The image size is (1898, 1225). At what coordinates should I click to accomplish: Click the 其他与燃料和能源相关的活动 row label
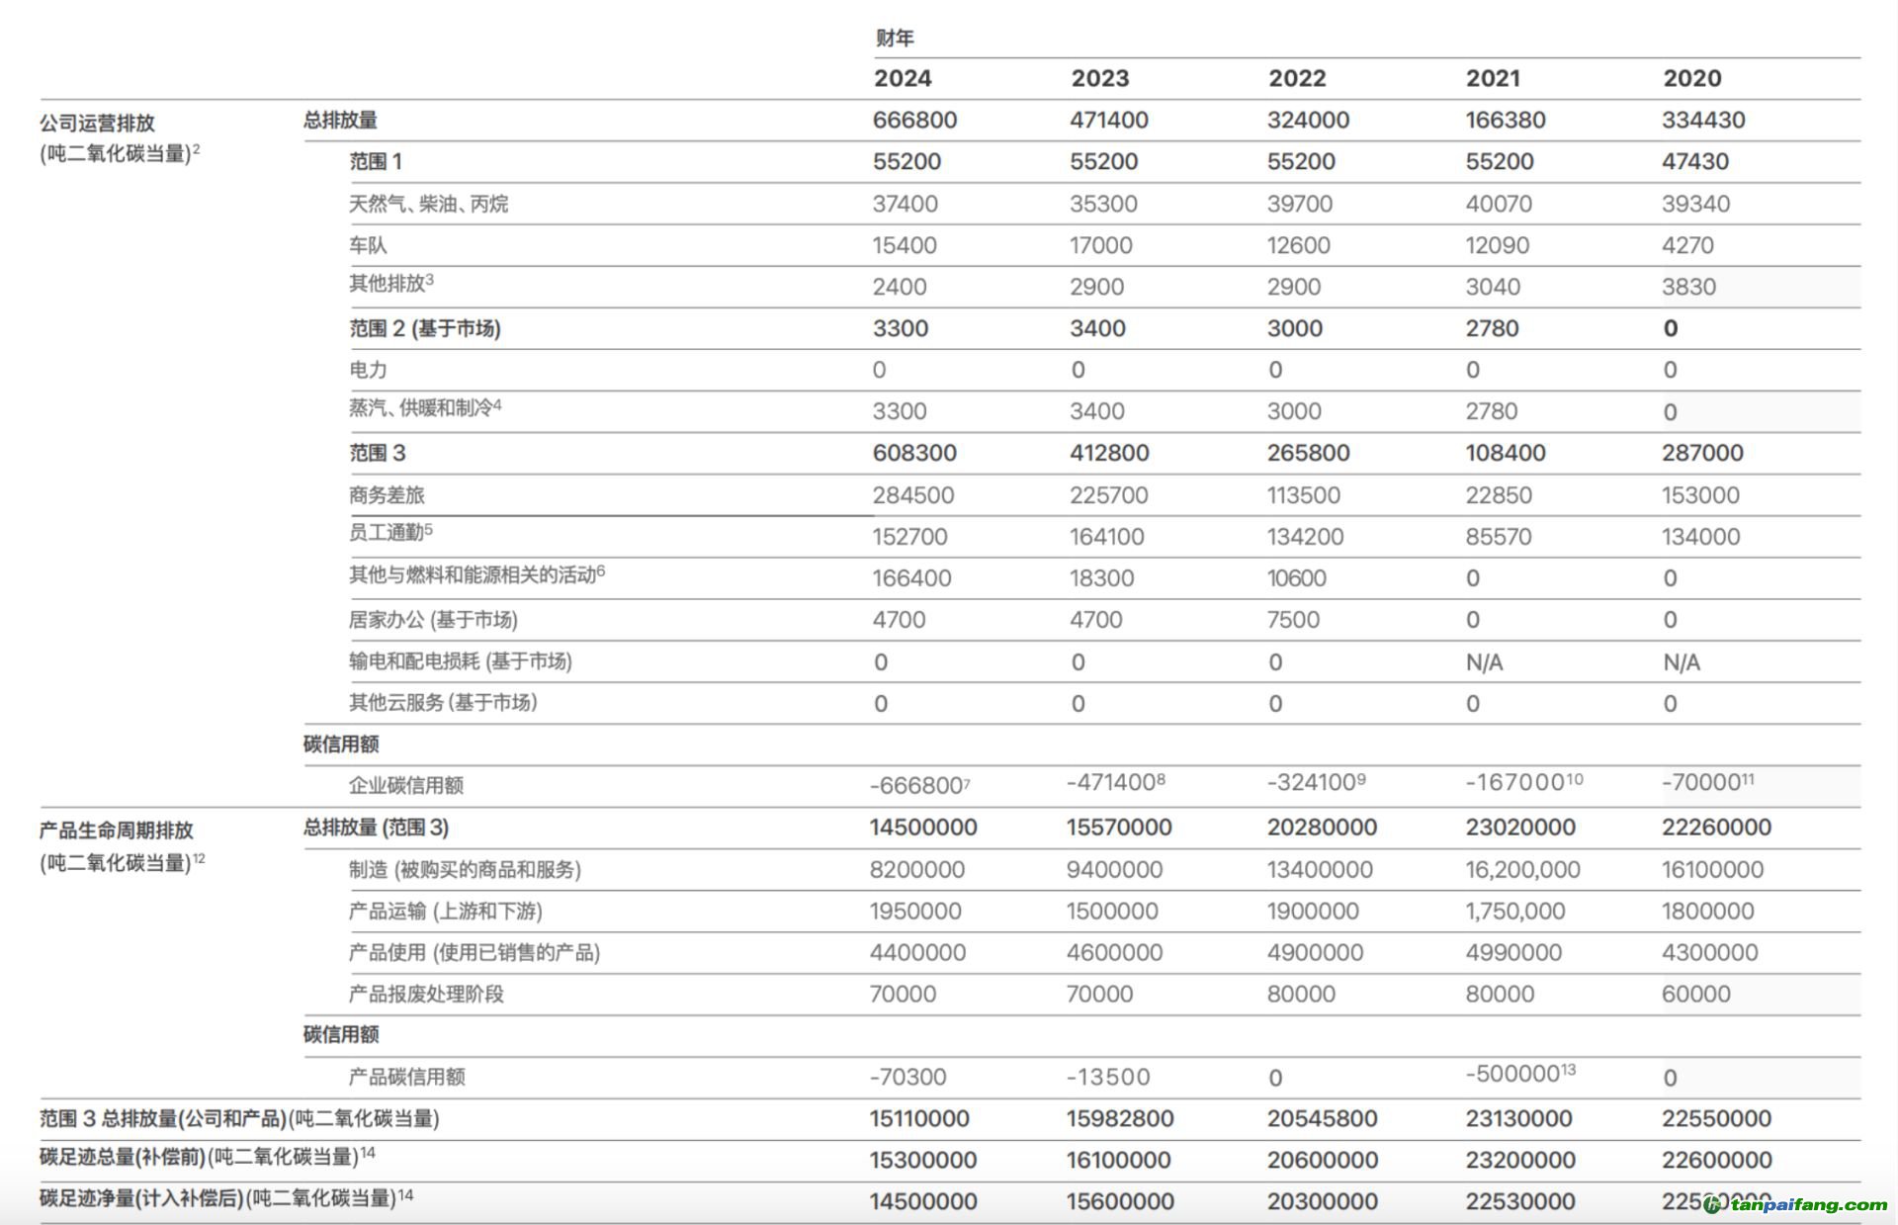(x=476, y=574)
